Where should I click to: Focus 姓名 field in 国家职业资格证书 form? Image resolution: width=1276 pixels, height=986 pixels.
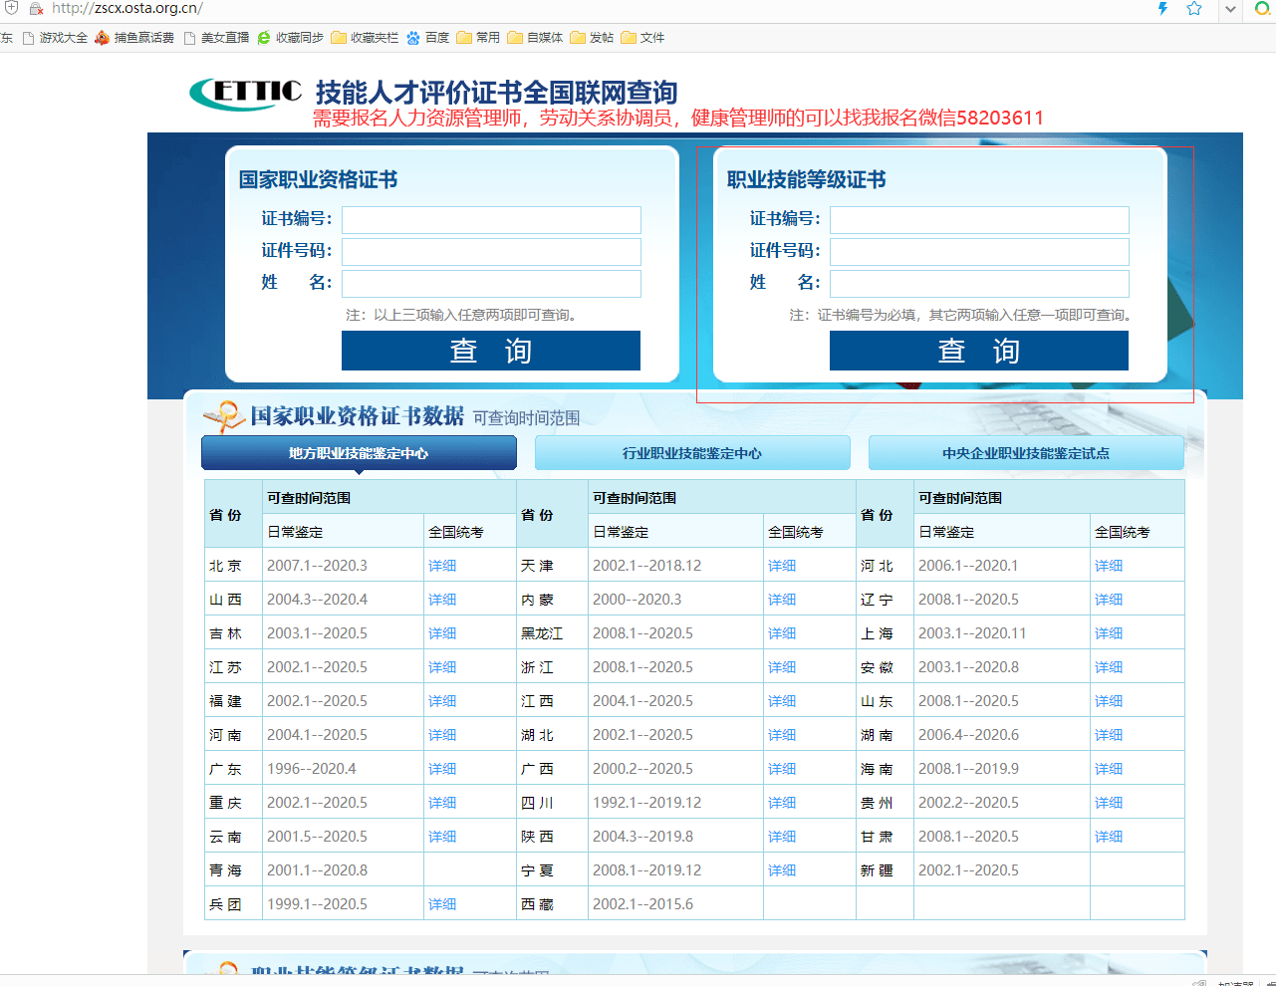[491, 284]
